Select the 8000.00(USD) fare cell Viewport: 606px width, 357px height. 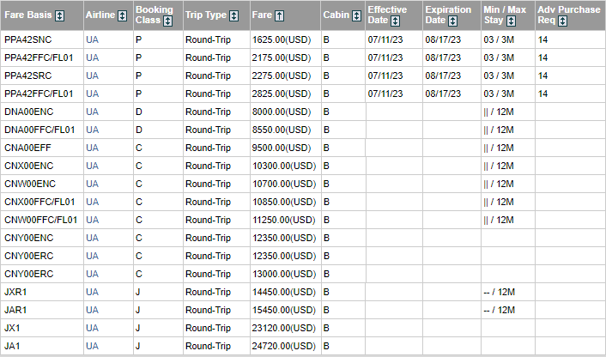(282, 112)
